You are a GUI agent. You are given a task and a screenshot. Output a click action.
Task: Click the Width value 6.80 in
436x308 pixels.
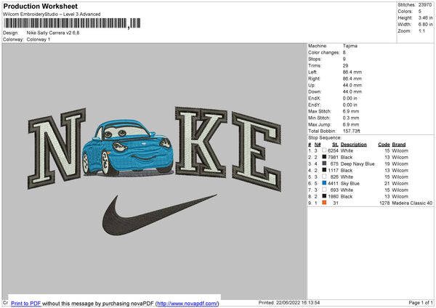coord(425,25)
